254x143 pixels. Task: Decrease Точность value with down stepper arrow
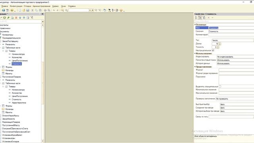218,48
